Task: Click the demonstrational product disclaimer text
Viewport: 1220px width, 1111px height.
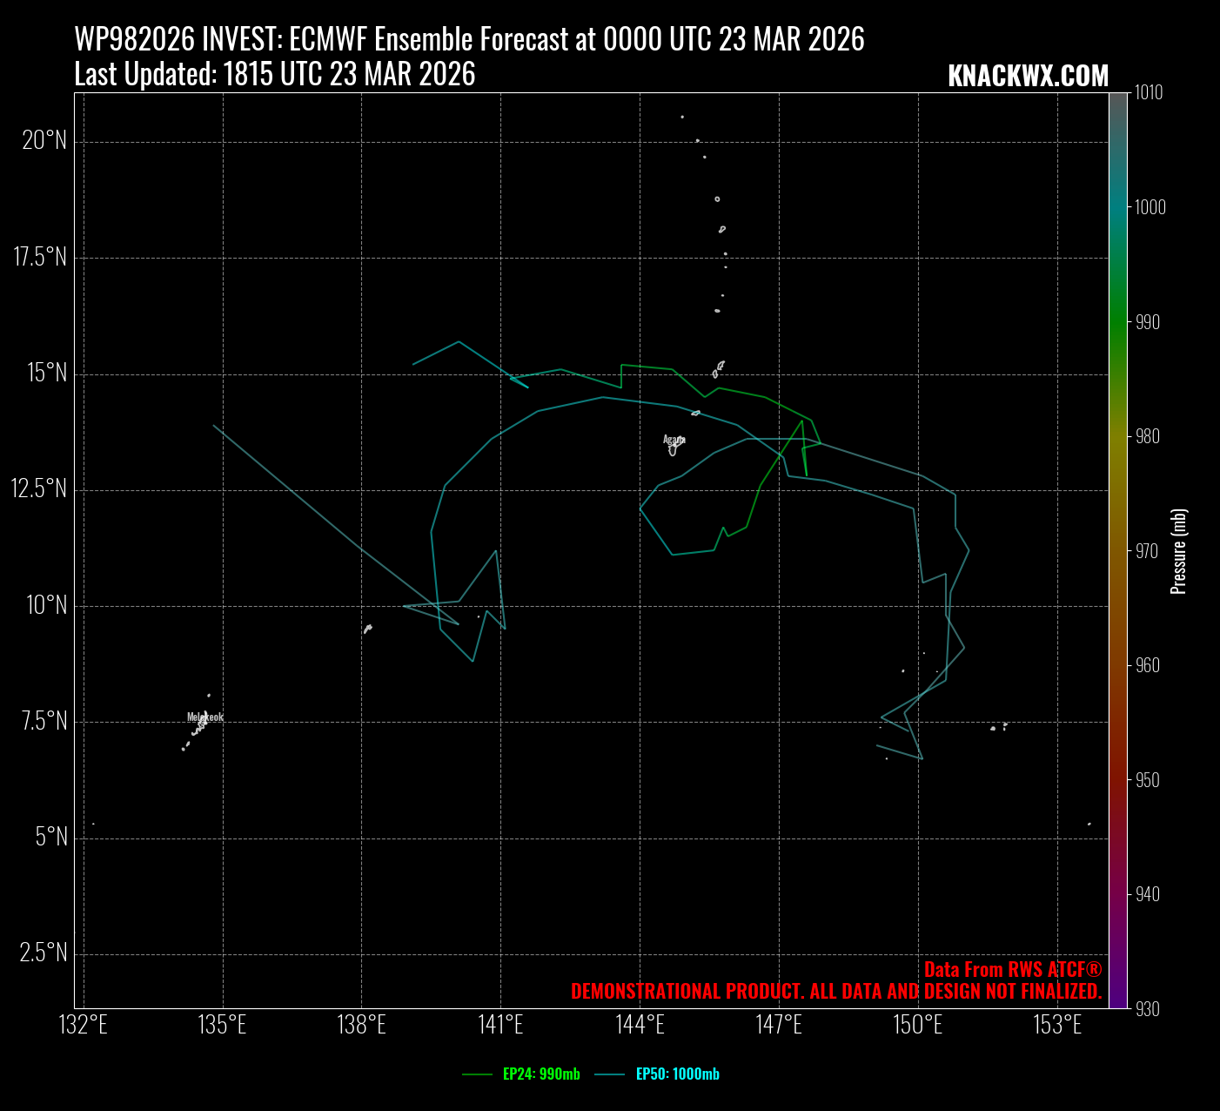Action: tap(836, 992)
